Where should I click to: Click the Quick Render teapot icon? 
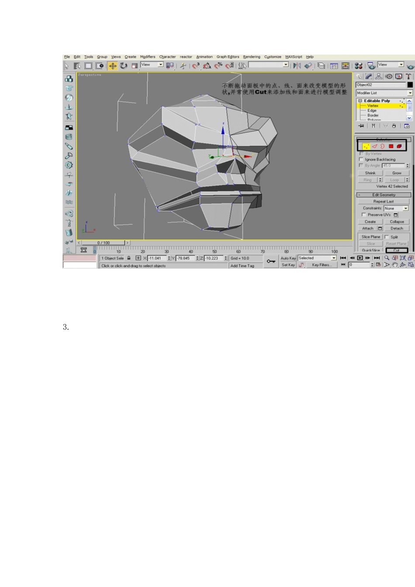tap(410, 66)
